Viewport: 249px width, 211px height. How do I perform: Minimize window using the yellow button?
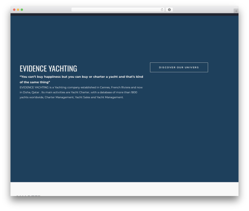click(18, 9)
